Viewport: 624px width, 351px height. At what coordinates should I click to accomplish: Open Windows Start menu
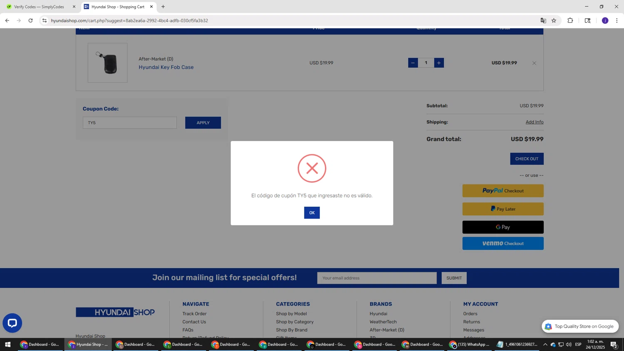[7, 344]
